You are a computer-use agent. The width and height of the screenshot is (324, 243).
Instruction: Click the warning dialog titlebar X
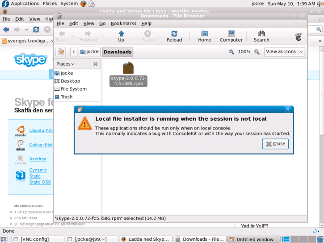pos(287,109)
